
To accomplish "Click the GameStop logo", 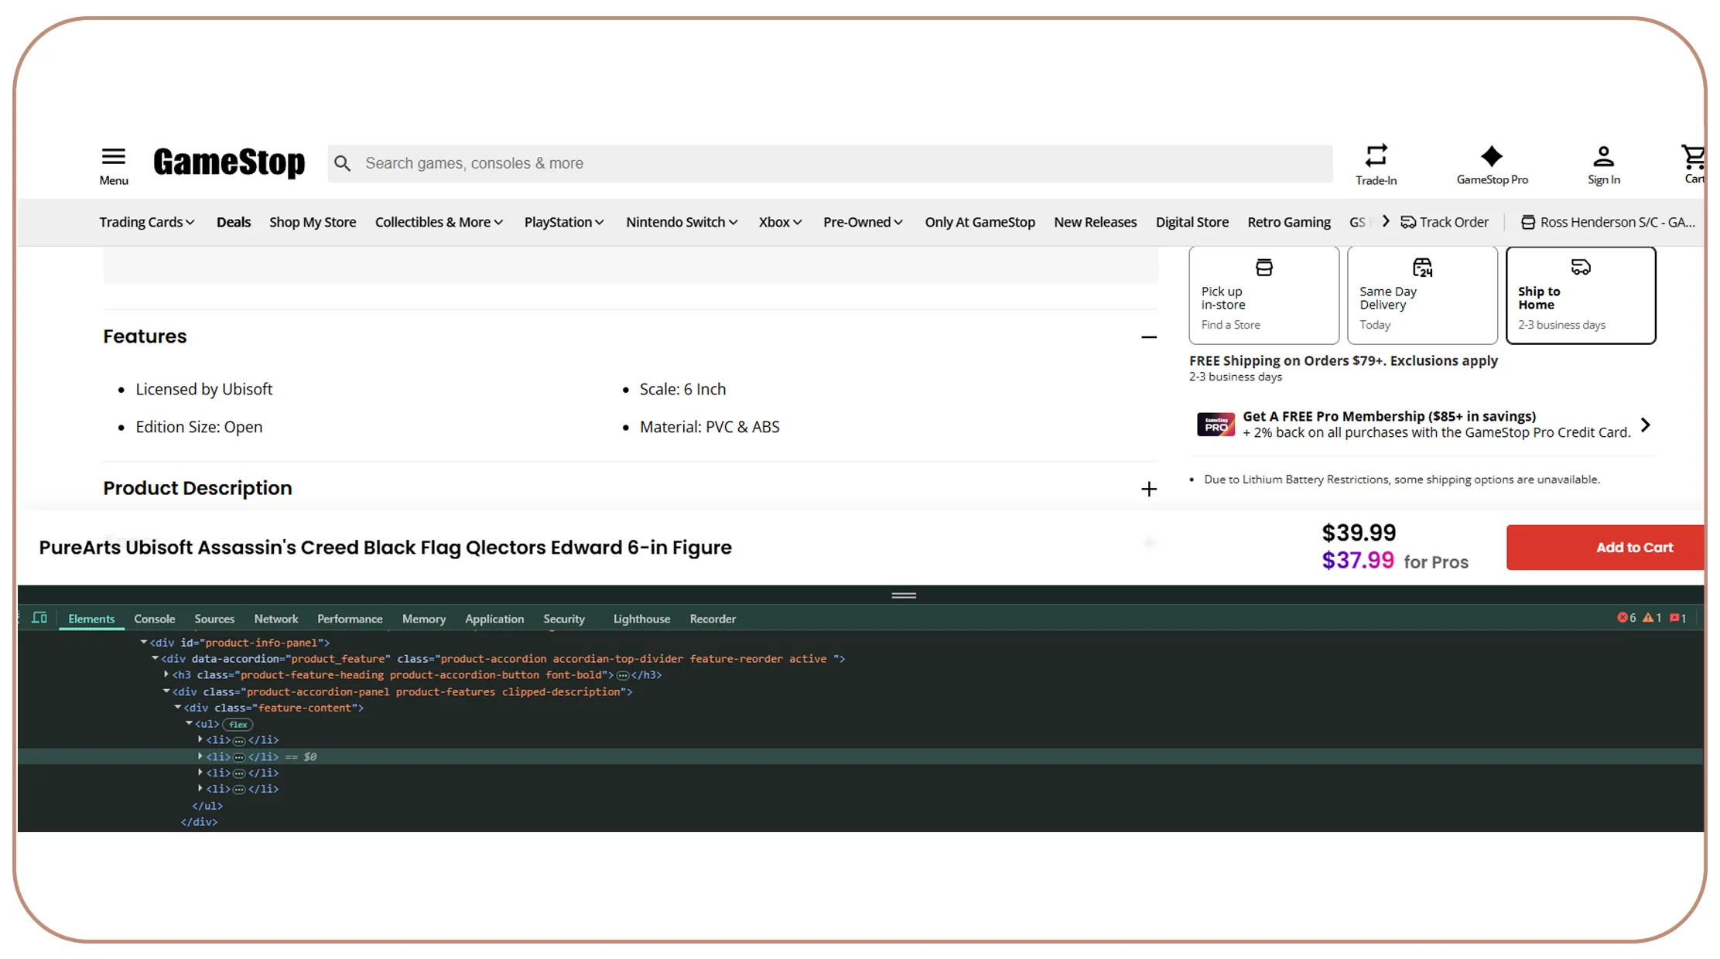I will (229, 162).
